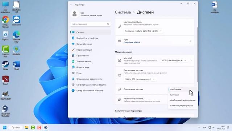The width and height of the screenshot is (232, 131).
Task: Open TeamViewer desktop shortcut
Action: coord(16,21)
